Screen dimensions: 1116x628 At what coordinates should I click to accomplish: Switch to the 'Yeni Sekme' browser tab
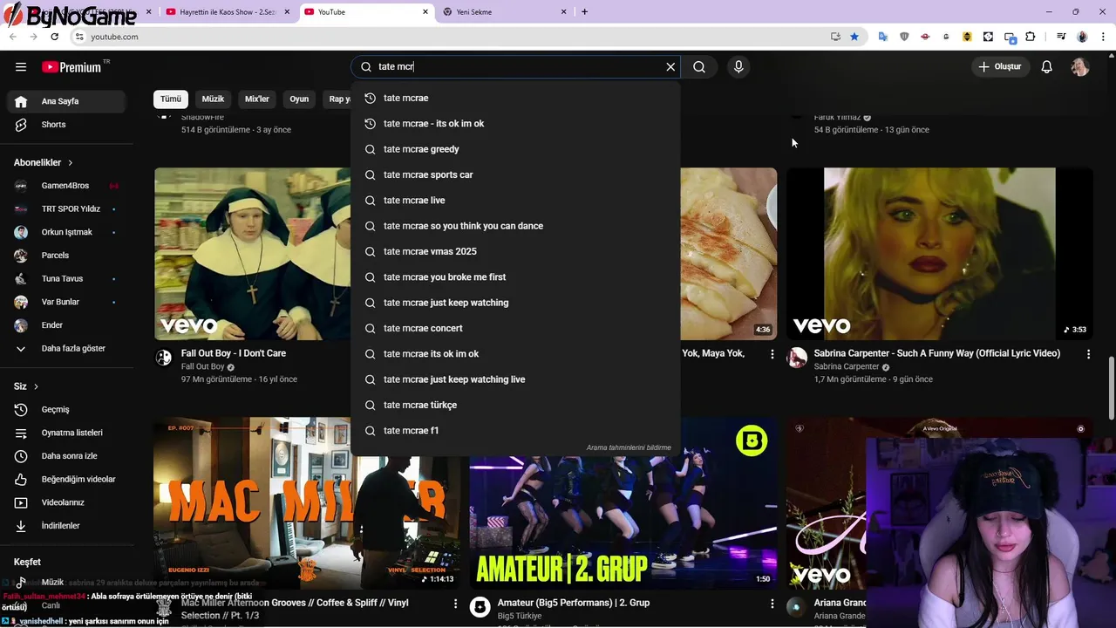pyautogui.click(x=504, y=12)
